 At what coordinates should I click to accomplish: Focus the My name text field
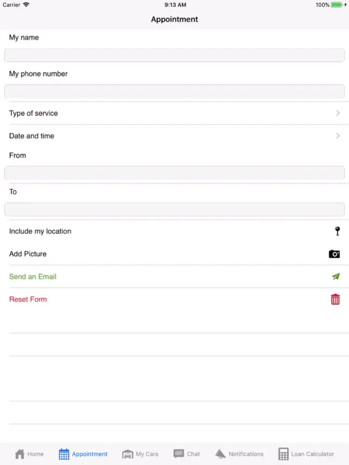(x=174, y=55)
